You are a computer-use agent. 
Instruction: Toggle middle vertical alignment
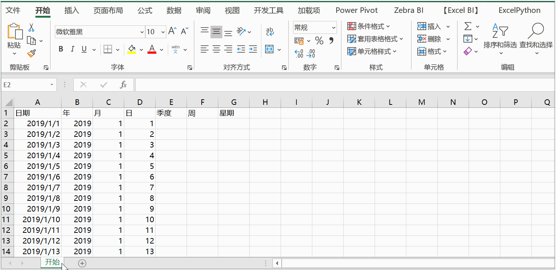[x=216, y=32]
